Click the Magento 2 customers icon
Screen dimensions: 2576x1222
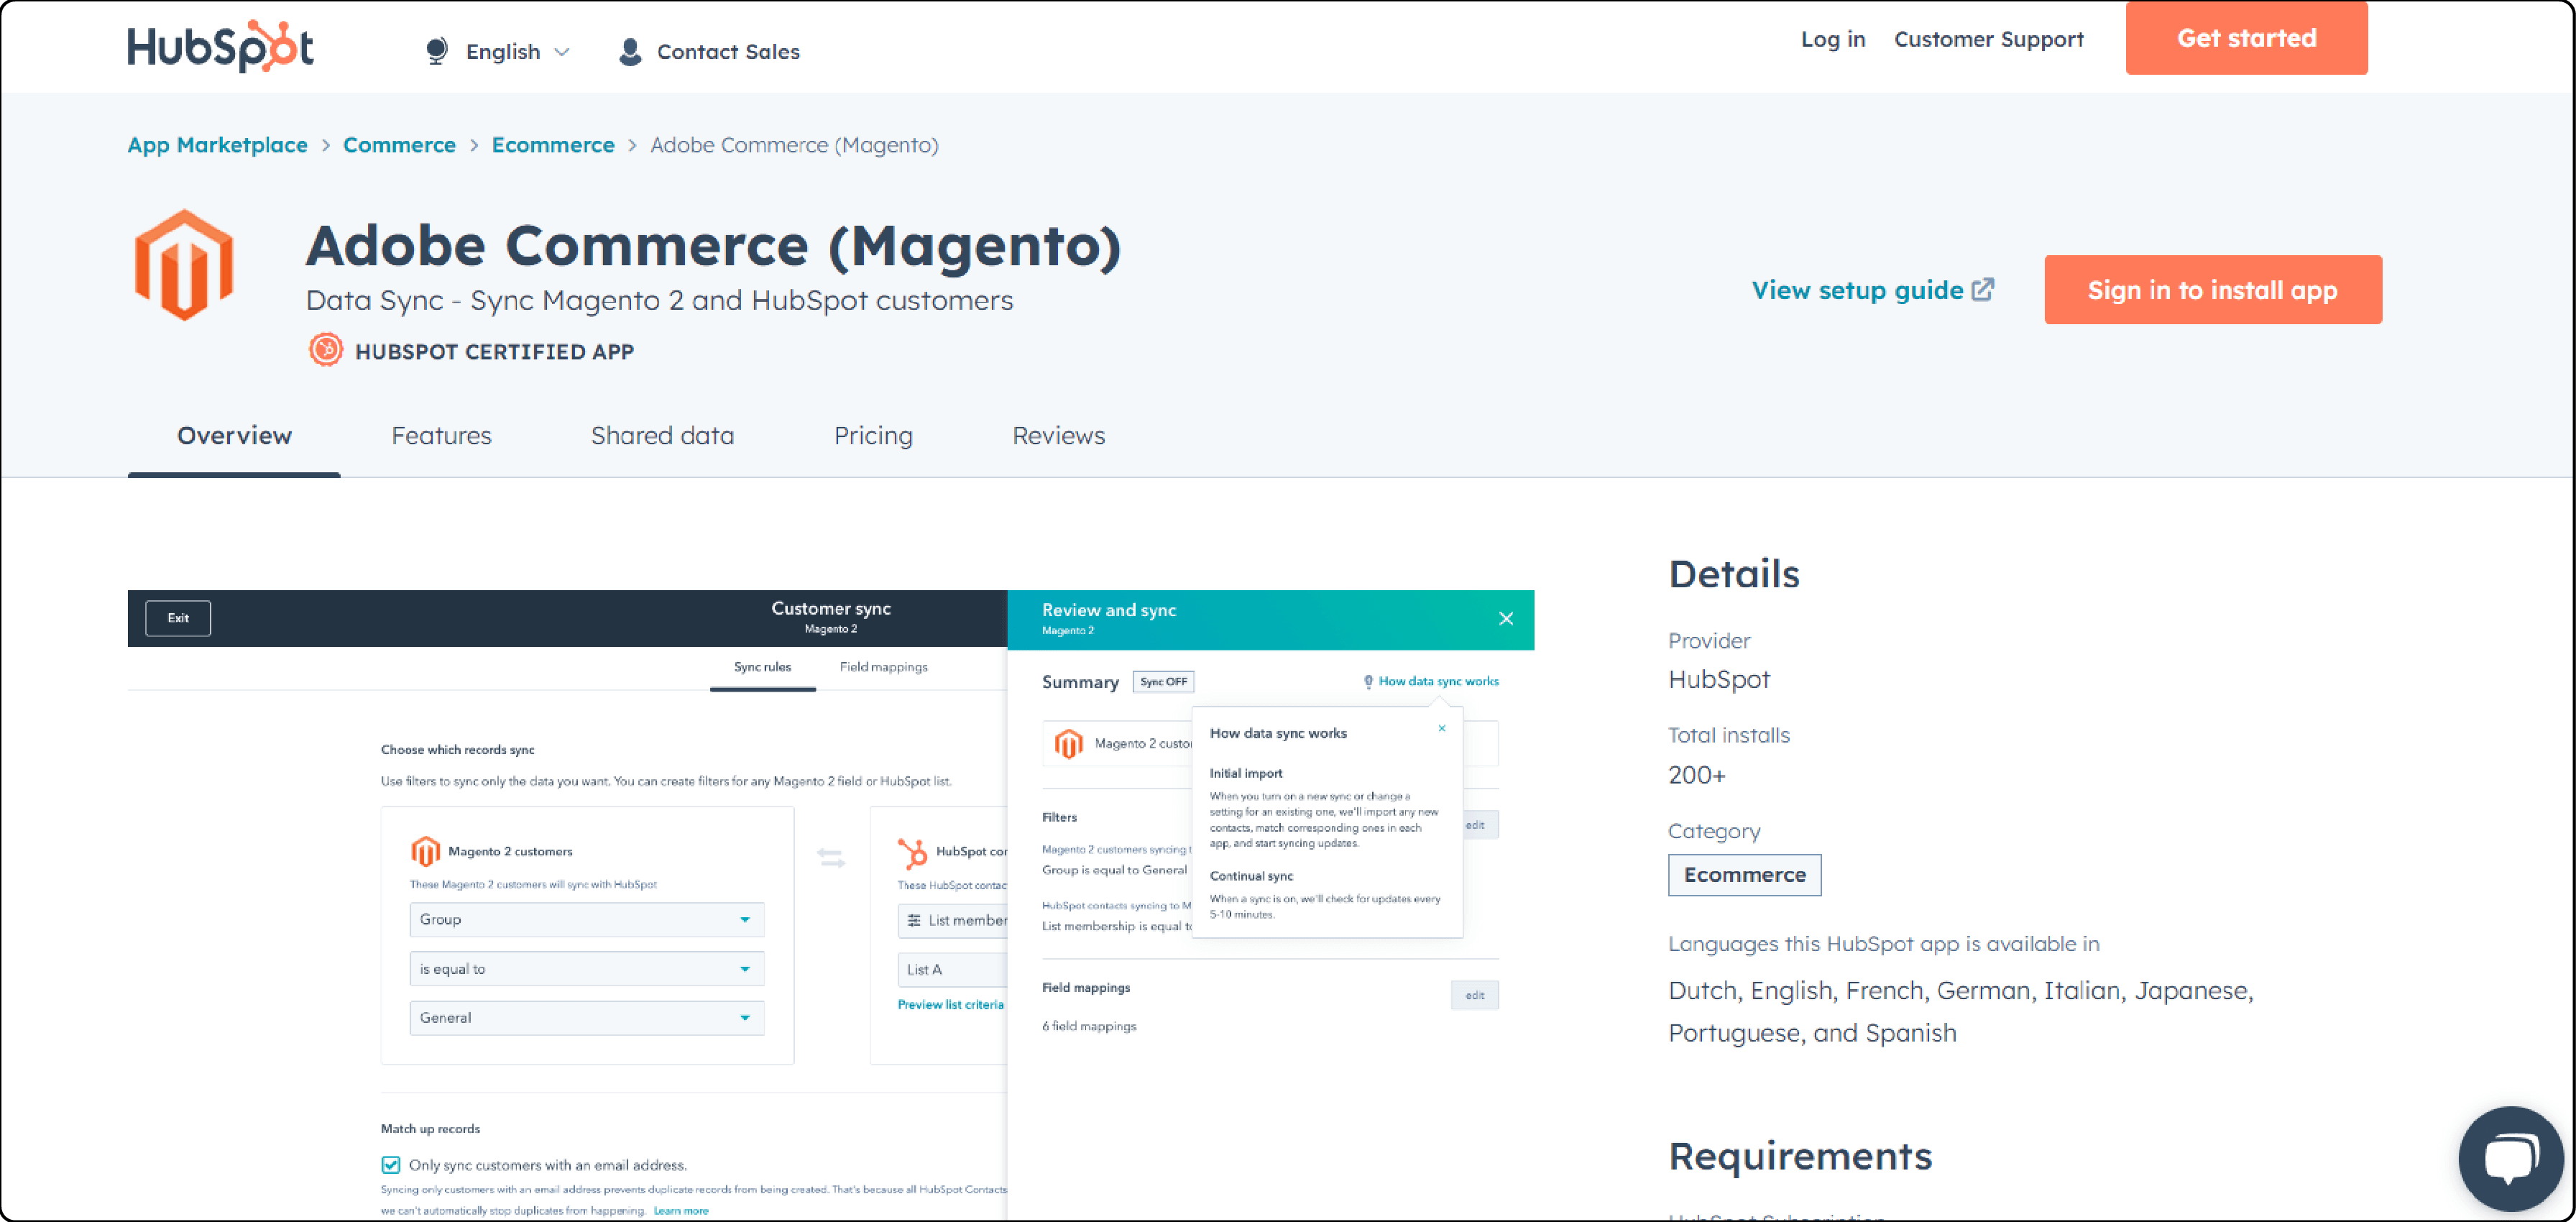coord(425,851)
